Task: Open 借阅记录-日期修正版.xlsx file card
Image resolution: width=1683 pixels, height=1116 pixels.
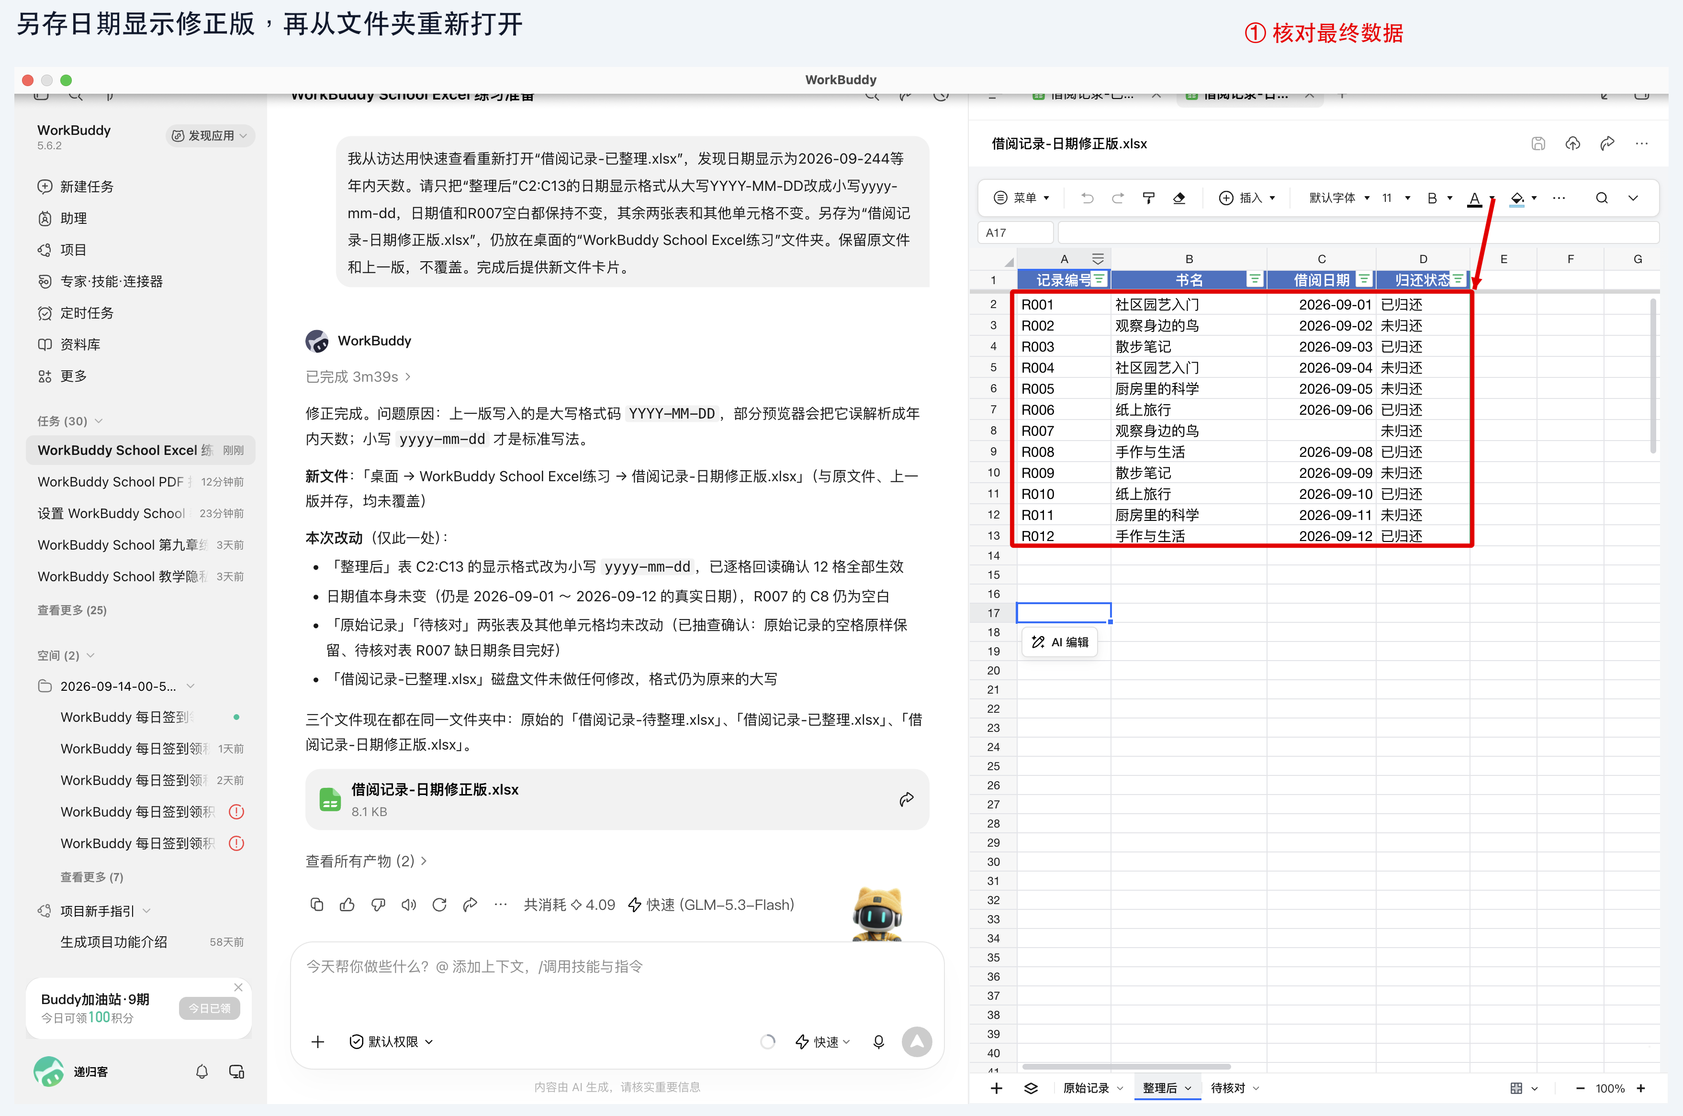Action: [617, 799]
